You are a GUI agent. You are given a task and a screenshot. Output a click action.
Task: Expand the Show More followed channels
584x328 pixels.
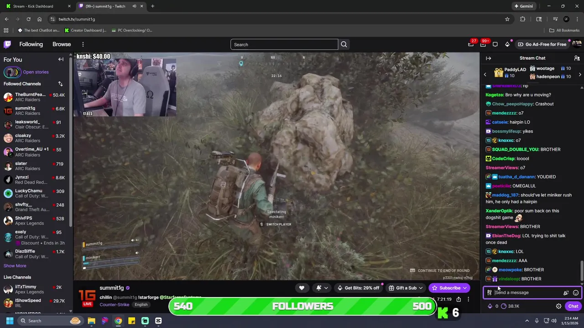click(15, 266)
